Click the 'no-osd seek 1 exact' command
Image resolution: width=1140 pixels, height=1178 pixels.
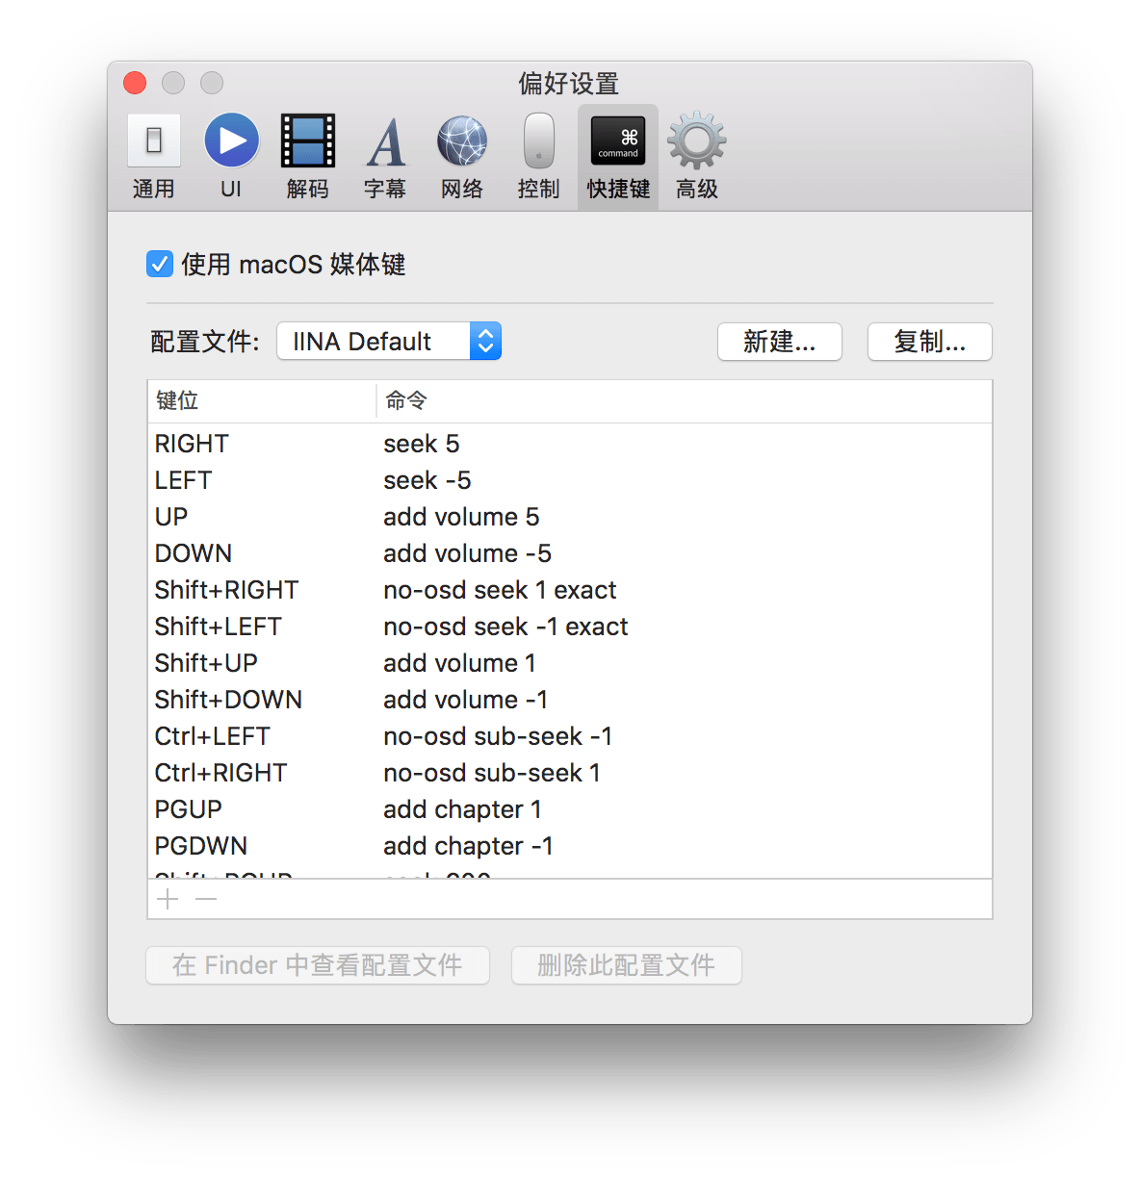pos(500,590)
